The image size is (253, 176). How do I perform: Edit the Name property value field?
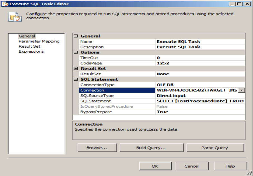coord(200,41)
